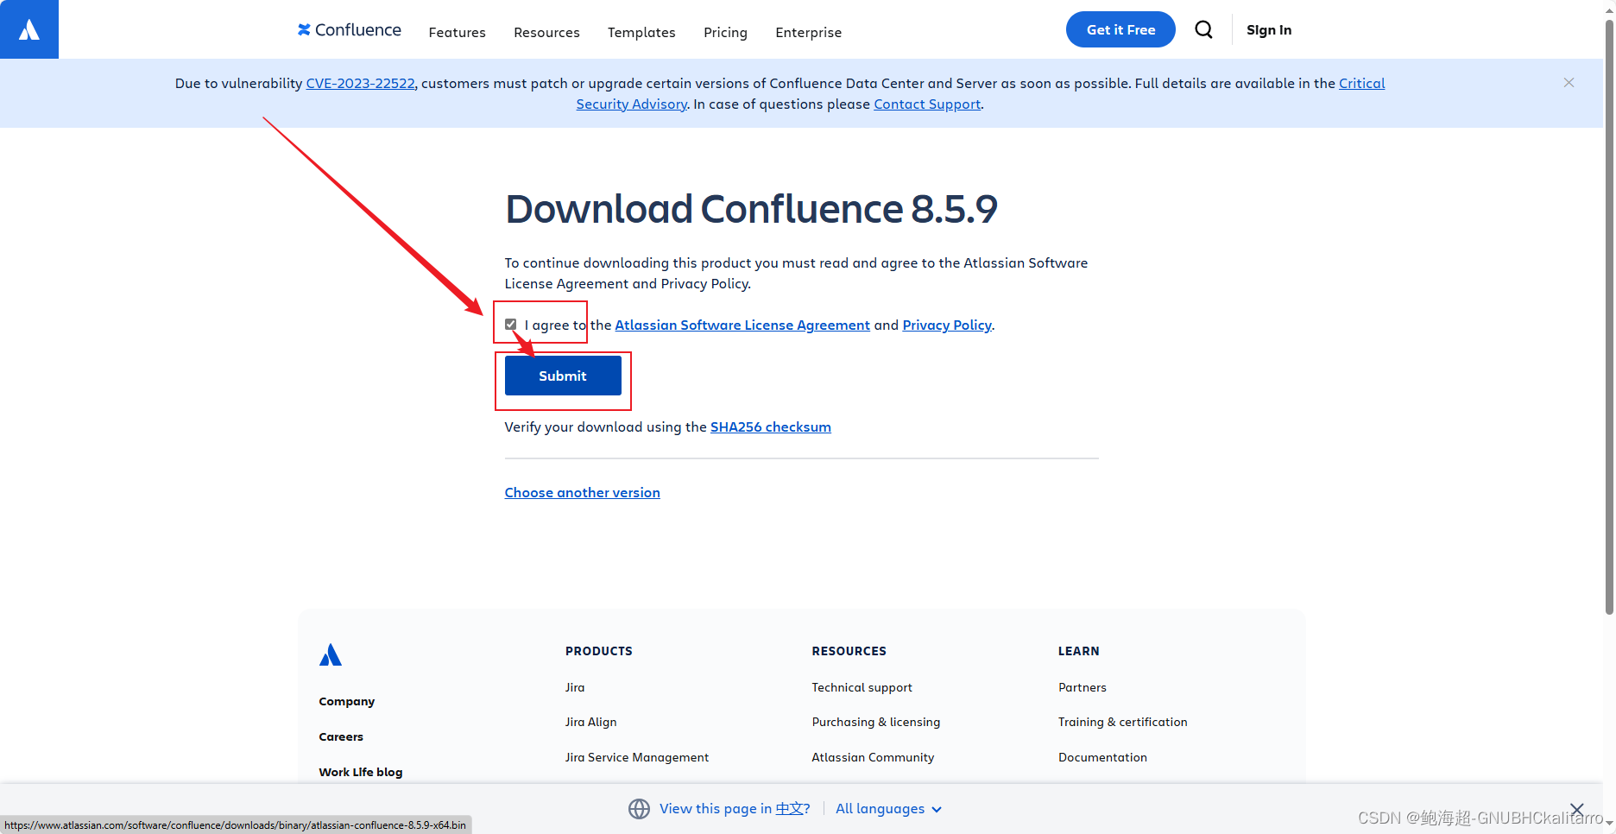Open the SHA256 checksum link
This screenshot has height=834, width=1616.
(771, 426)
